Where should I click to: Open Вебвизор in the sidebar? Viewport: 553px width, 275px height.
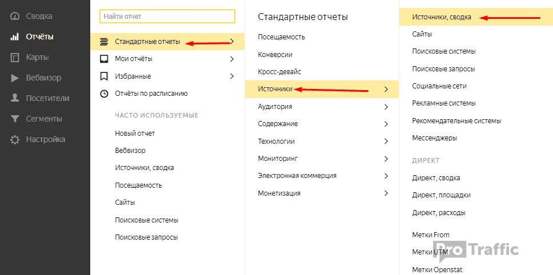(x=44, y=78)
